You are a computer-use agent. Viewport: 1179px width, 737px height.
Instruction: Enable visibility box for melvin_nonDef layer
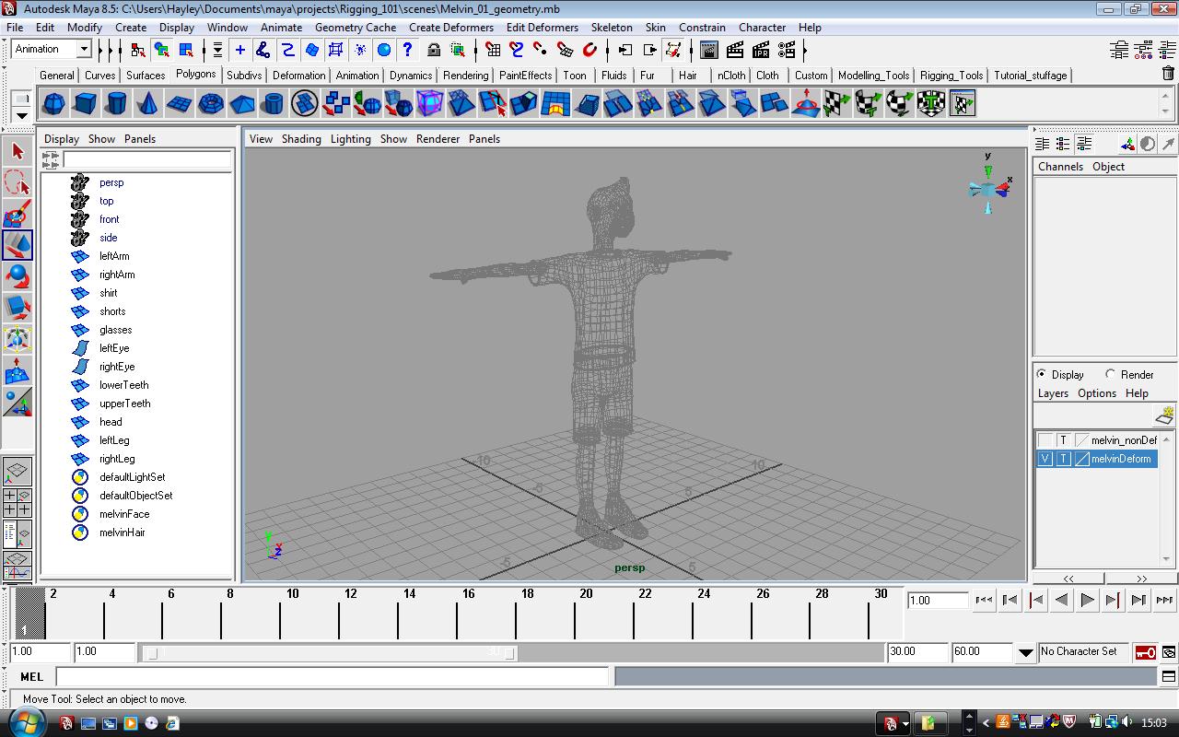pyautogui.click(x=1045, y=440)
